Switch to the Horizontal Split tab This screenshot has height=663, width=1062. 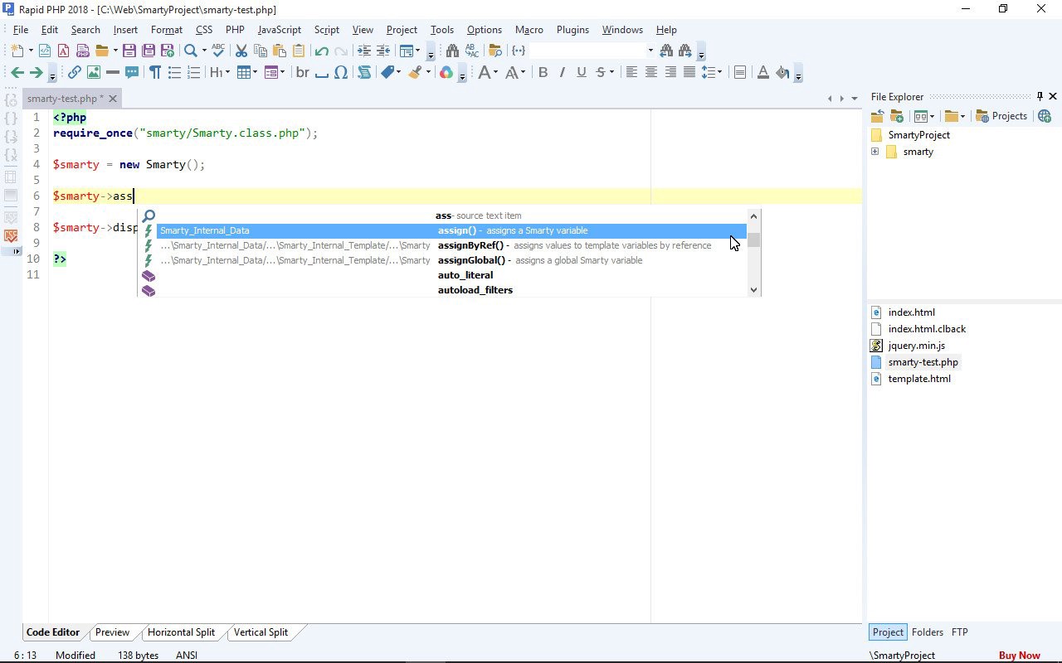tap(181, 632)
